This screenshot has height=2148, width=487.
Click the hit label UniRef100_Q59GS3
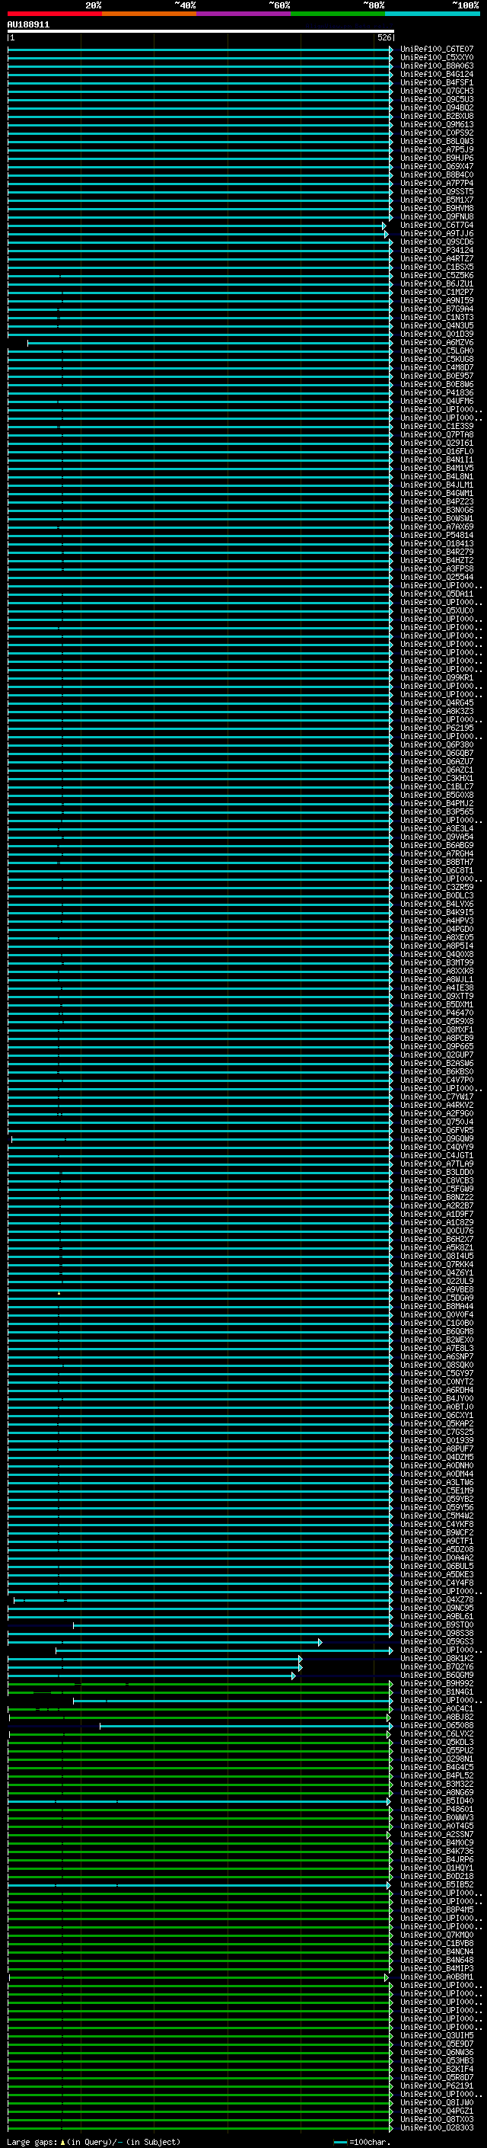[436, 1642]
